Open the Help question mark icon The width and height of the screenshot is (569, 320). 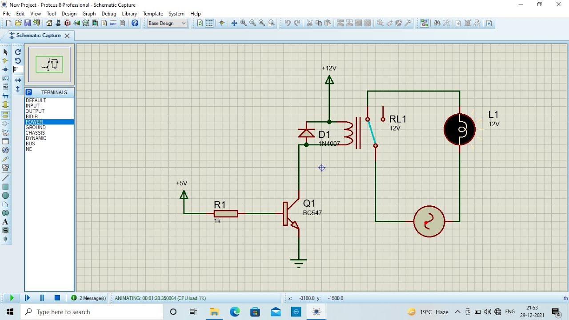click(135, 23)
